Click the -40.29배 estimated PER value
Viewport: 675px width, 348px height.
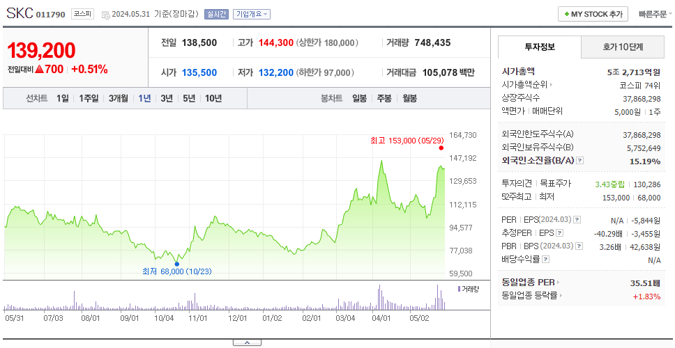click(x=609, y=234)
